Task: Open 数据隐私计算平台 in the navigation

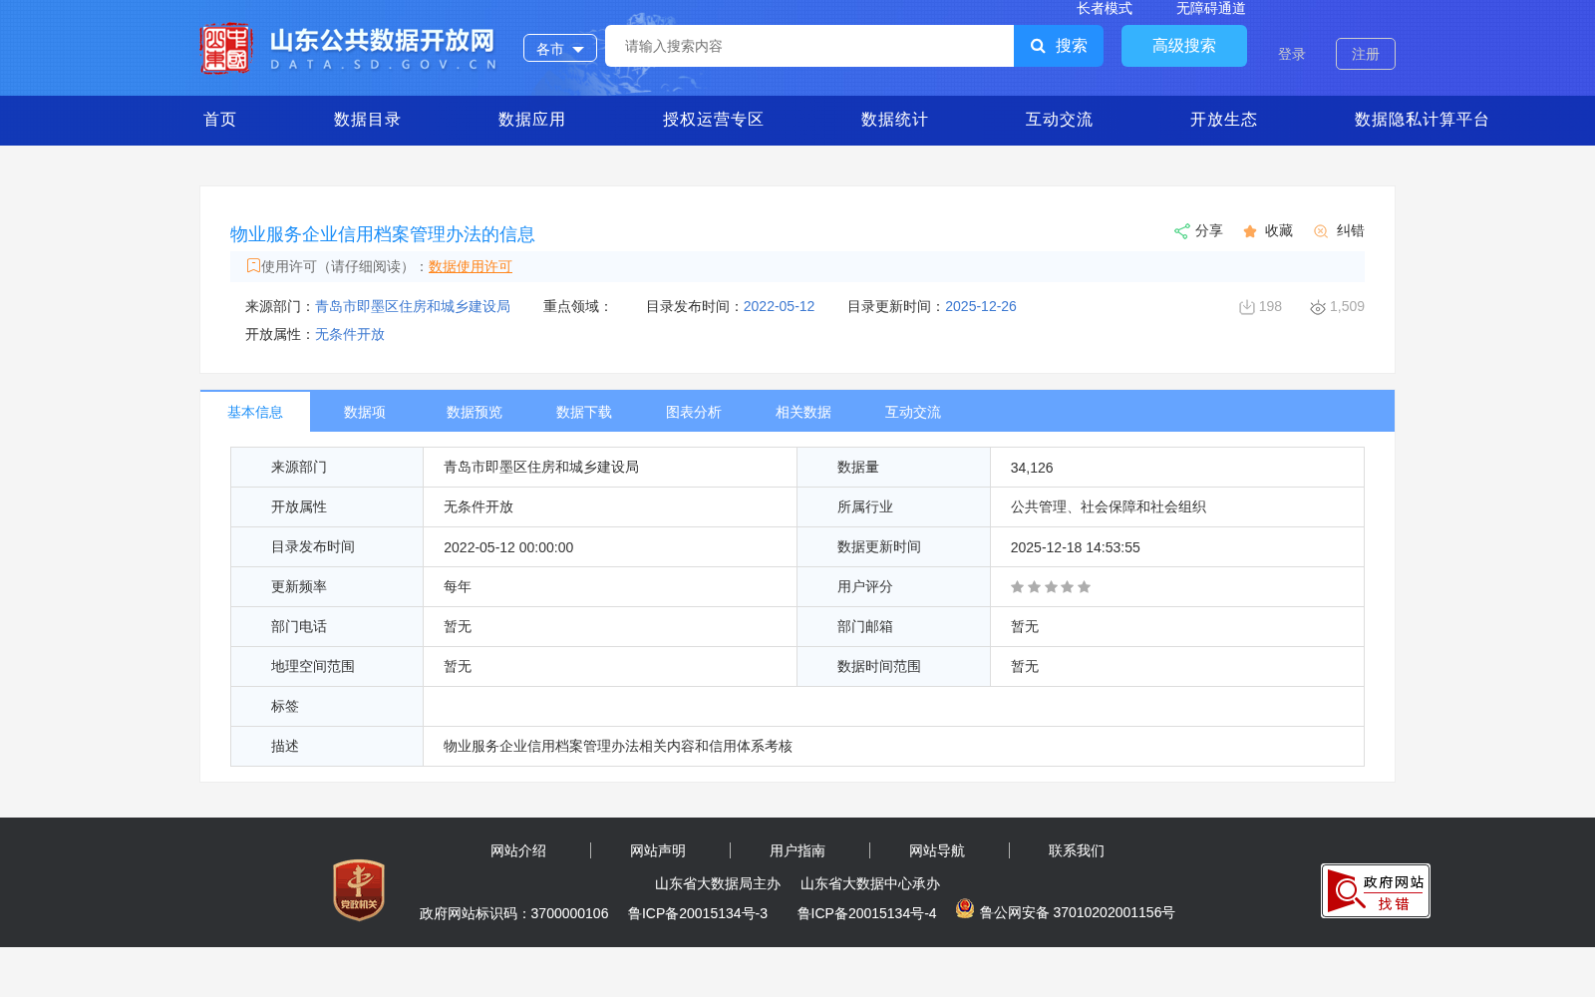Action: 1423,120
